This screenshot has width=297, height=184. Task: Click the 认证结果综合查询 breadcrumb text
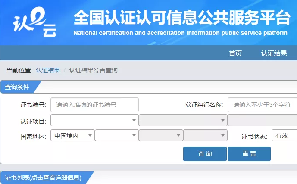point(93,70)
